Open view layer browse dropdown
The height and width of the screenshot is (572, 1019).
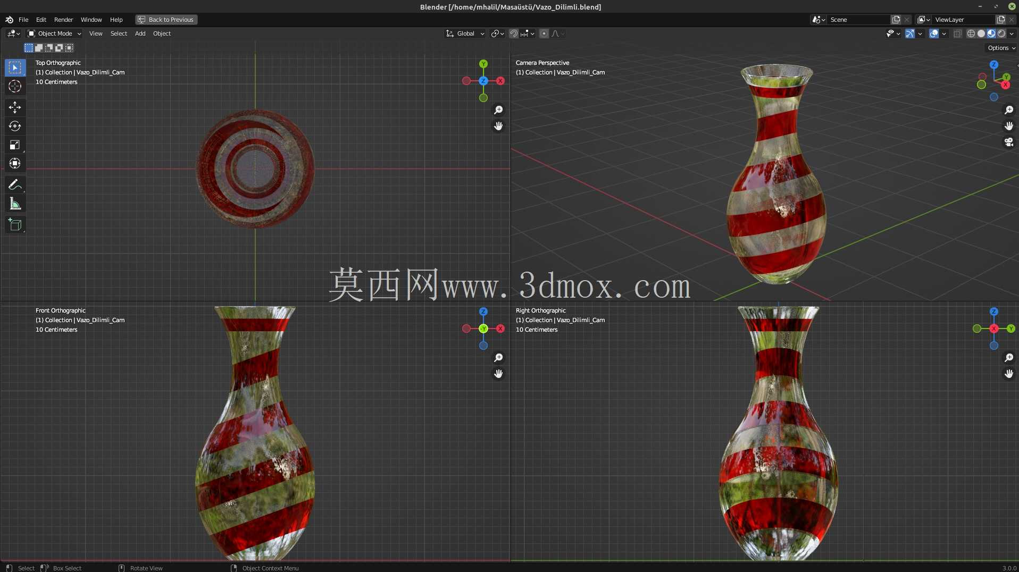point(924,20)
